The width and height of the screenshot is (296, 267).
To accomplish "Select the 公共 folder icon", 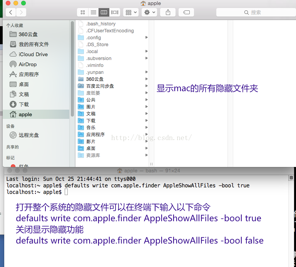I will [x=81, y=100].
